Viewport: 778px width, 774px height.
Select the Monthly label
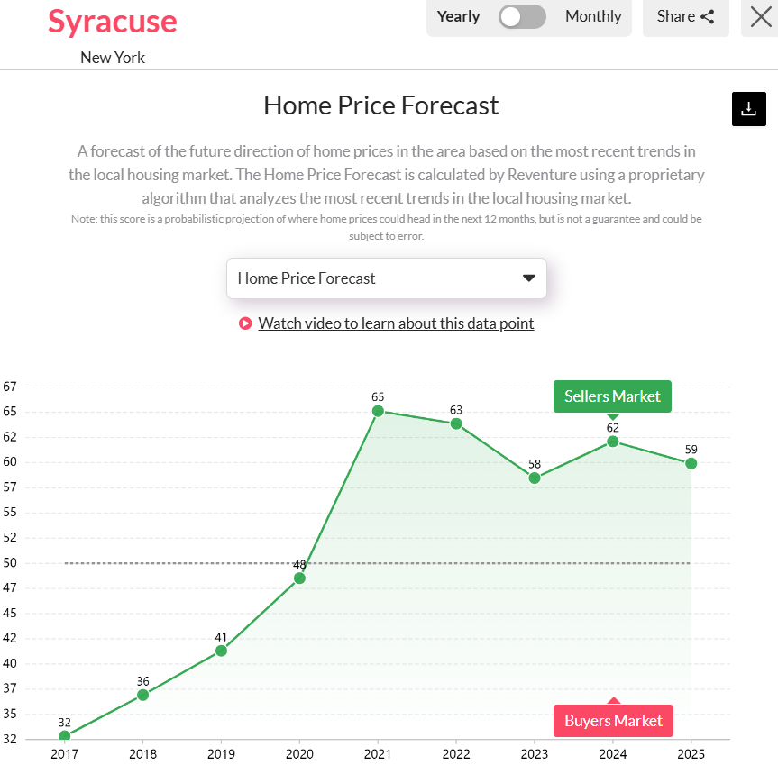[593, 16]
